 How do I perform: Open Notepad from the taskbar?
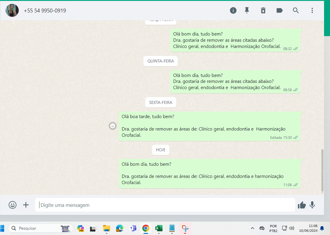point(172,228)
